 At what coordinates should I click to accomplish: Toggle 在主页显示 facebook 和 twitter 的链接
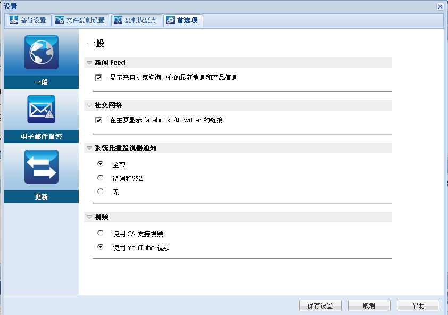[x=98, y=120]
